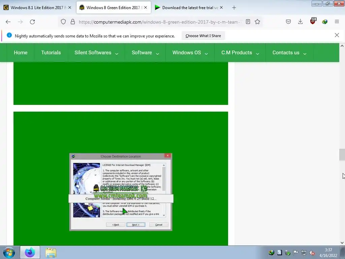This screenshot has height=259, width=345.
Task: Dismiss the Nightly data notification bar
Action: pos(337,35)
